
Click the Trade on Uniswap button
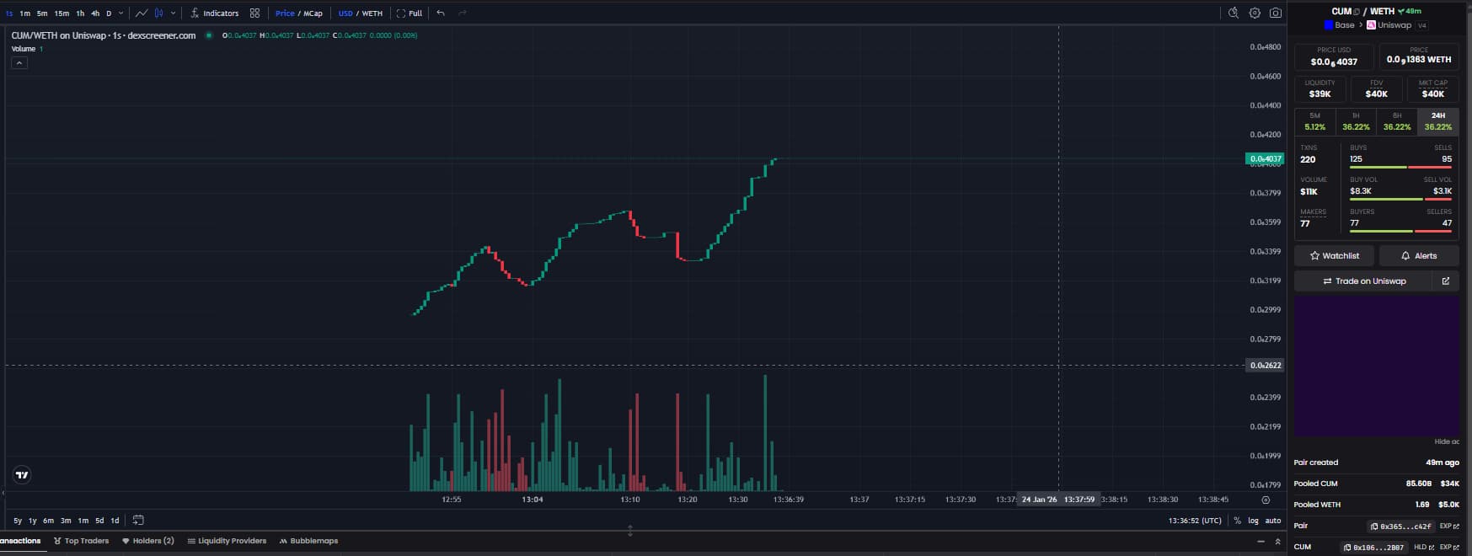(1363, 281)
